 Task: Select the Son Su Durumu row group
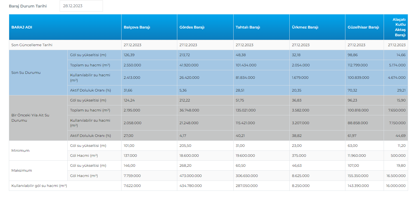point(26,73)
